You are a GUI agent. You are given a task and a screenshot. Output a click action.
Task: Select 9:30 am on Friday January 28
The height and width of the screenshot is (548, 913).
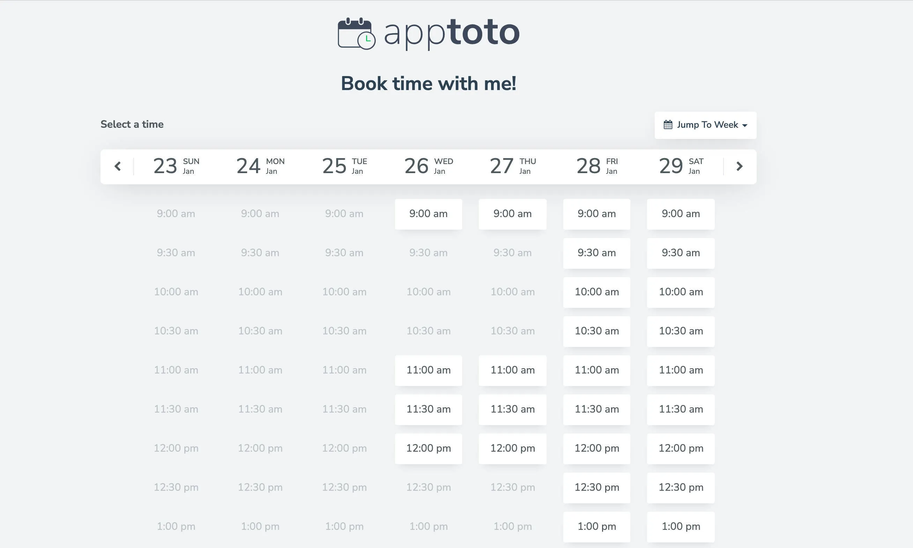point(596,253)
